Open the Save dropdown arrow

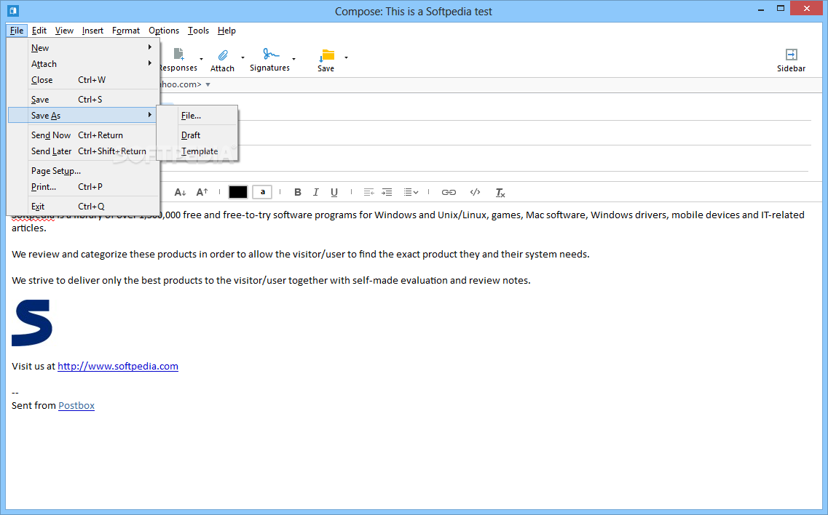click(346, 57)
